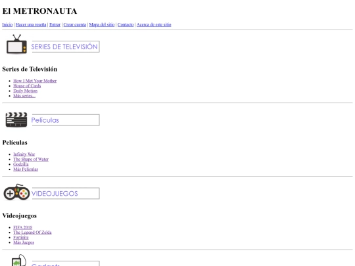This screenshot has height=266, width=355.
Task: Open The Shape of Water link
Action: (x=31, y=159)
